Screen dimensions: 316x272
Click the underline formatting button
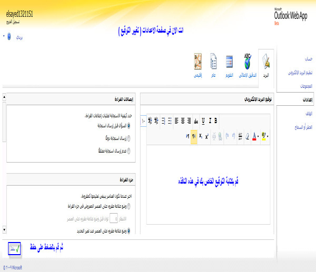(x=203, y=120)
